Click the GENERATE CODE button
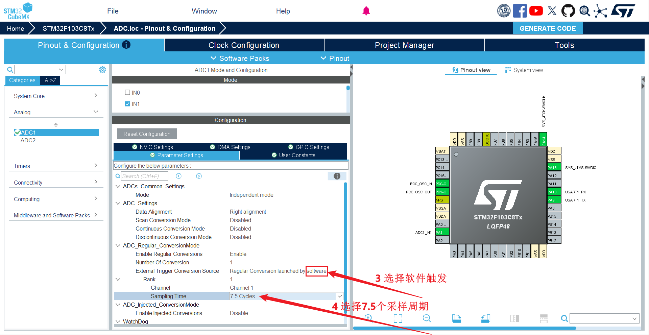The width and height of the screenshot is (649, 335). (x=548, y=28)
